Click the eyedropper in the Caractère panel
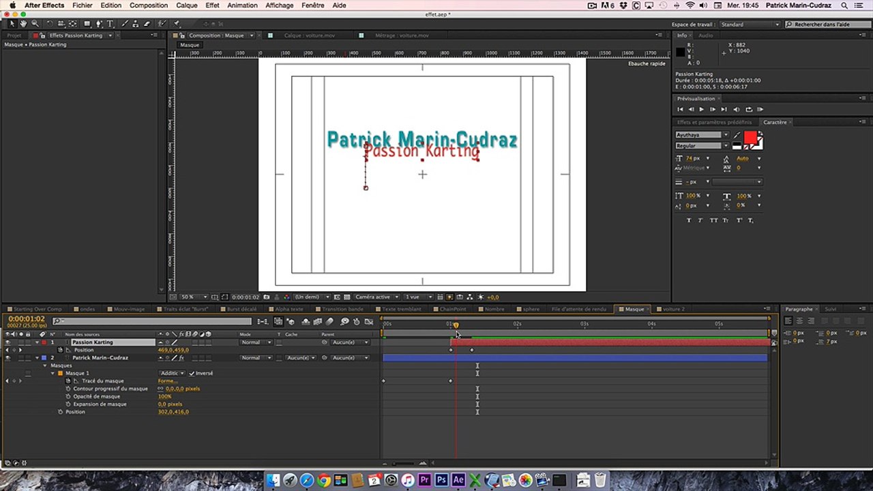The image size is (873, 491). [737, 135]
